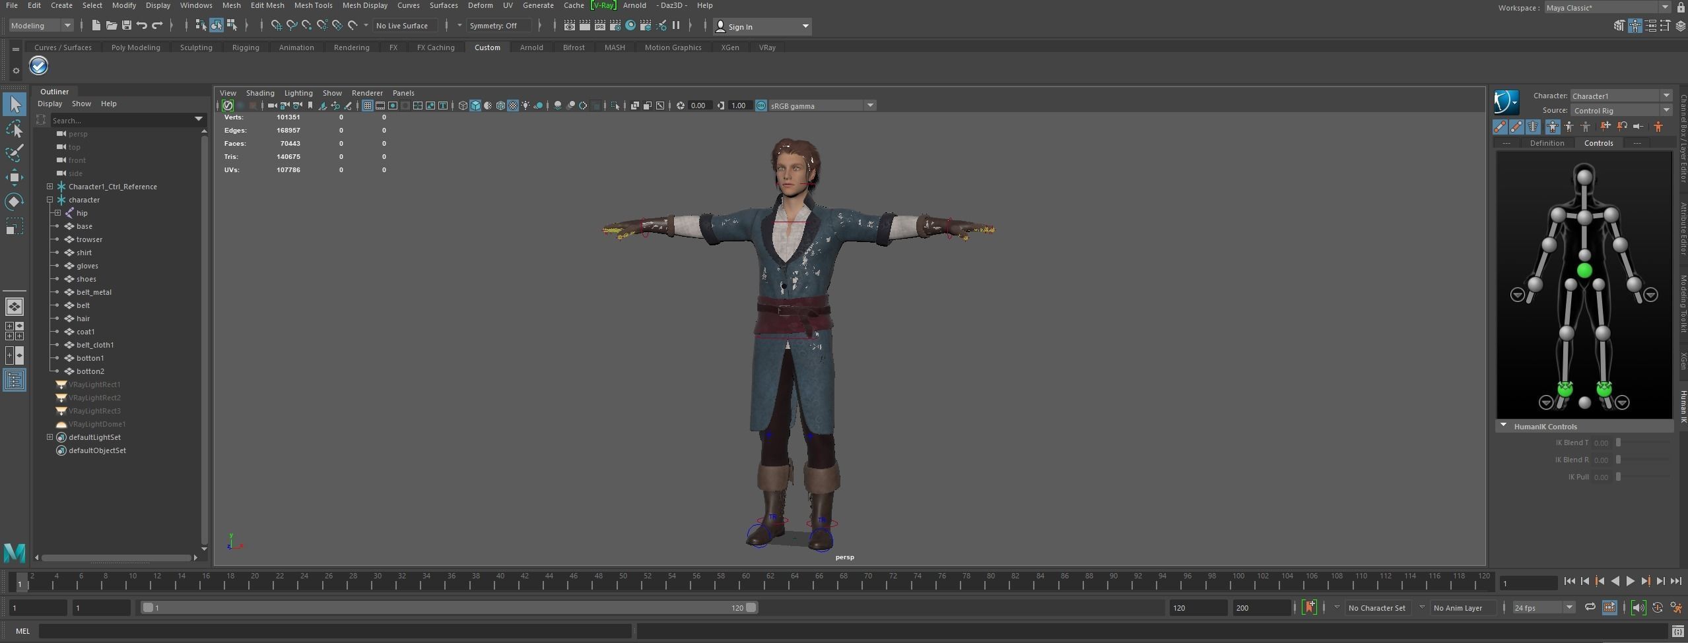The width and height of the screenshot is (1688, 643).
Task: Go to the start of playback range
Action: click(x=1569, y=581)
